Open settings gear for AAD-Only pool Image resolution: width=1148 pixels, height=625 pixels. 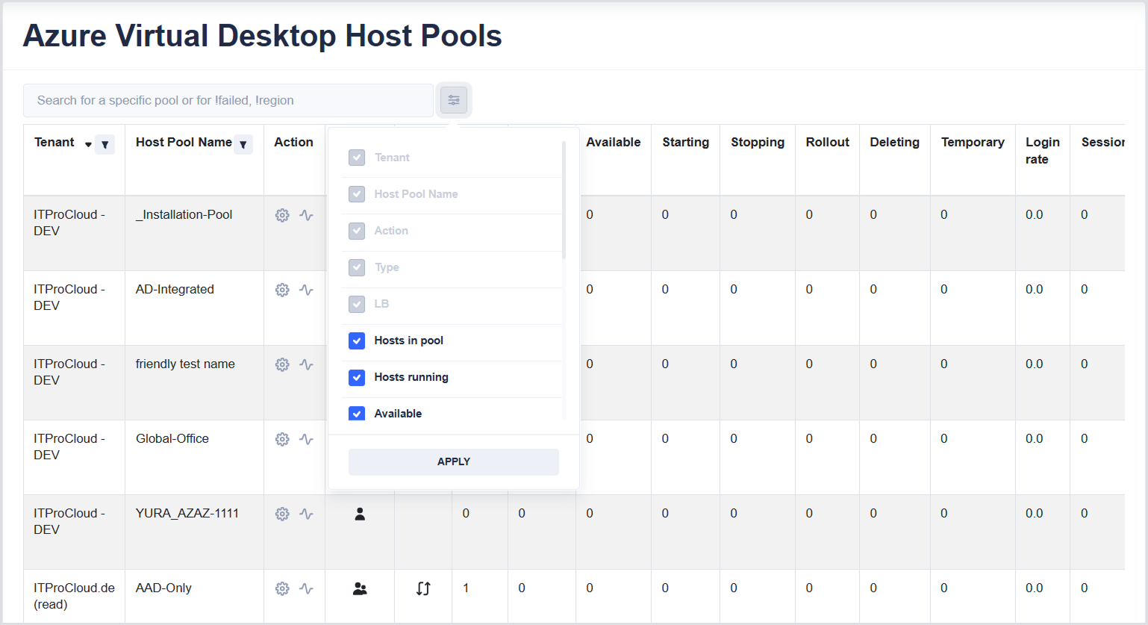pos(282,588)
